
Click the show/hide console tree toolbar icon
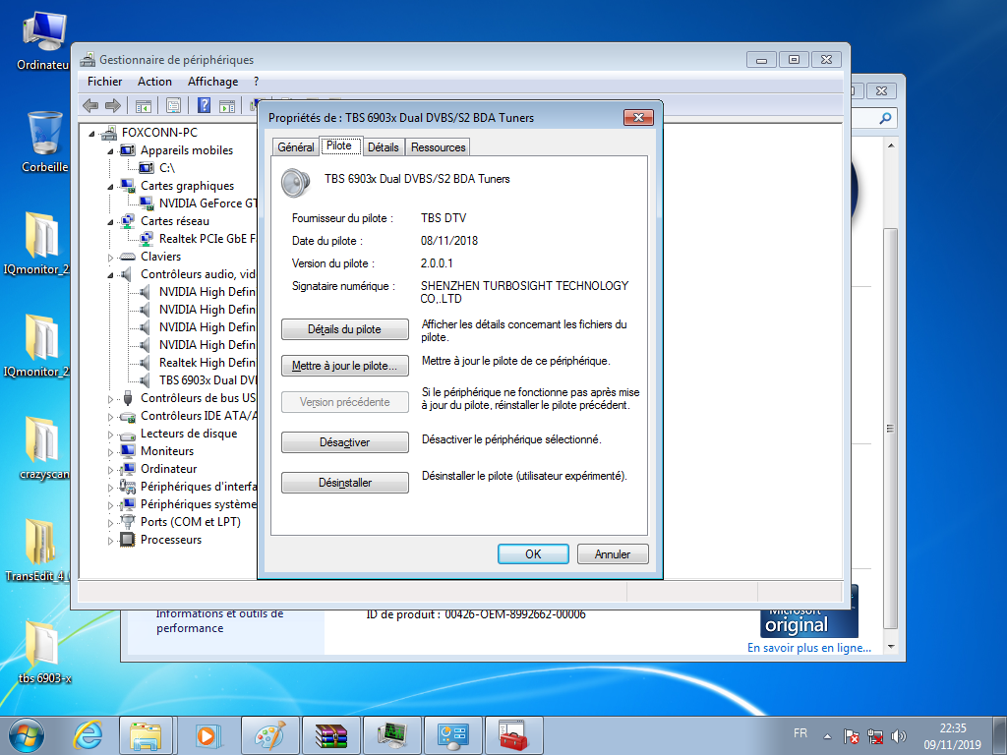click(143, 105)
